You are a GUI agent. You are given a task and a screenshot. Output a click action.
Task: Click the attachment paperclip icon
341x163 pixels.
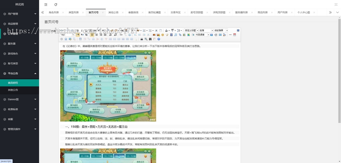coord(180,35)
